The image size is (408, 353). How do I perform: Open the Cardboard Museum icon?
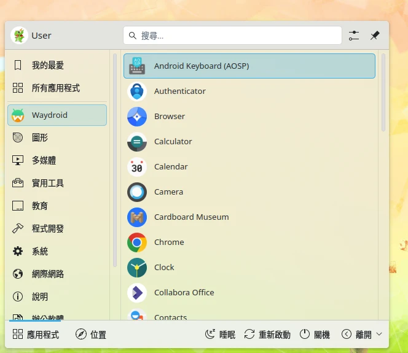[x=137, y=217]
